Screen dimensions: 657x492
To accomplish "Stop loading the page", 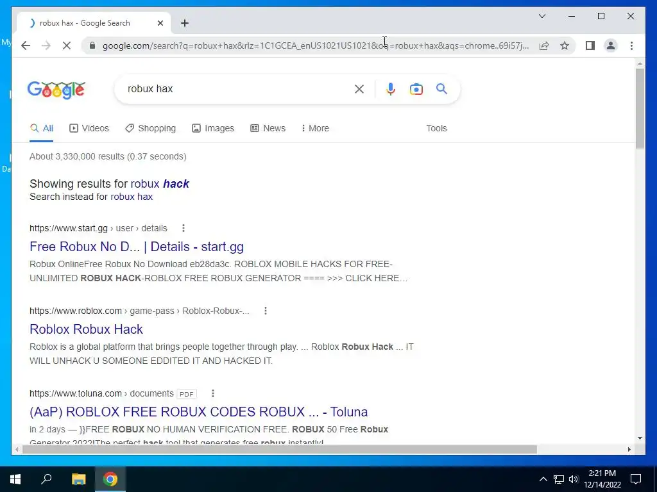I will click(x=67, y=45).
